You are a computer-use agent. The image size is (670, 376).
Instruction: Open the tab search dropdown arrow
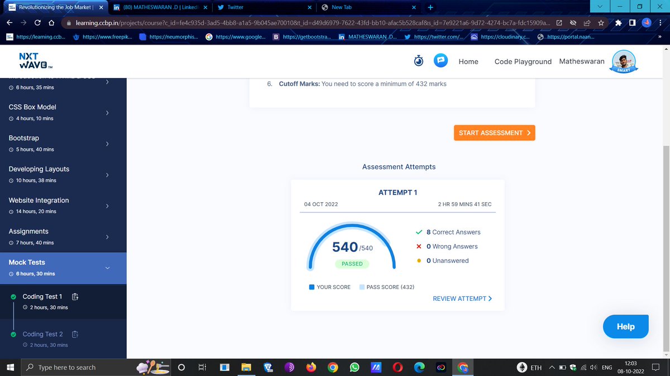(600, 7)
